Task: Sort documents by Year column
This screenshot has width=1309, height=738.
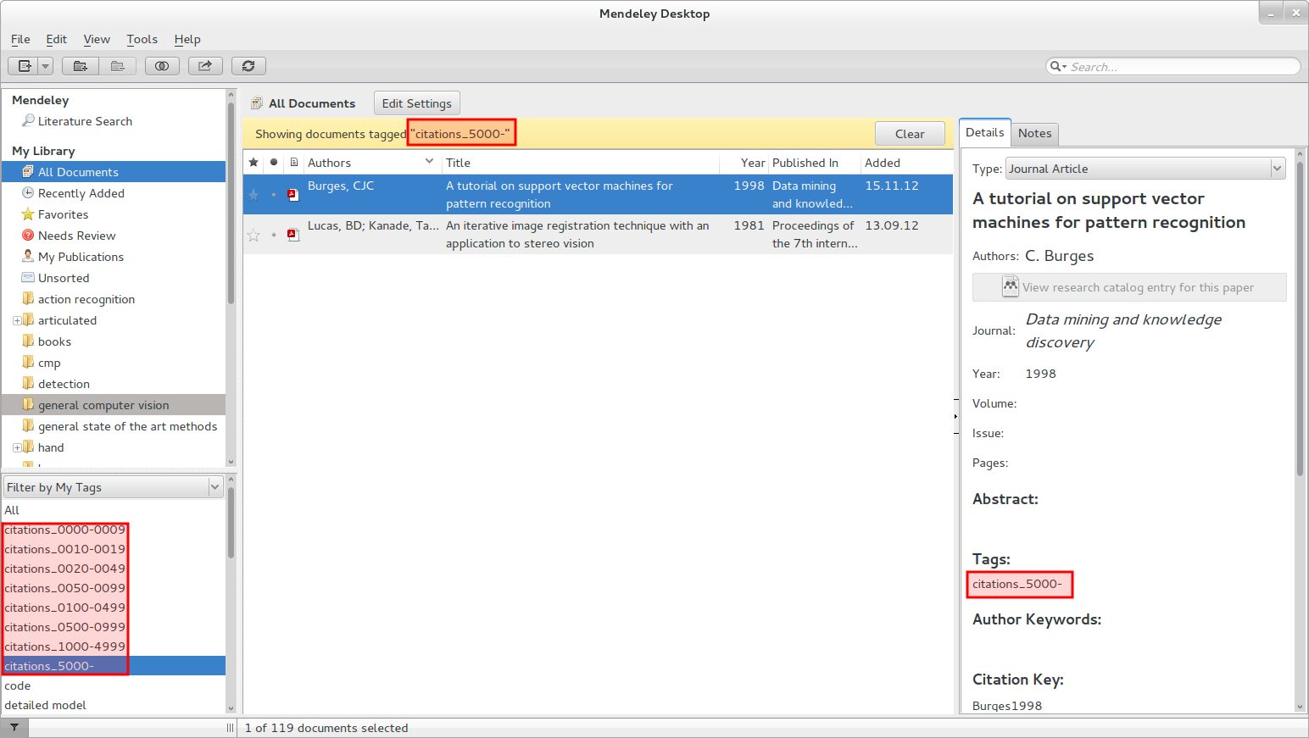Action: click(x=744, y=163)
